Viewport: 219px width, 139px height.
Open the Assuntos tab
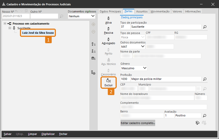click(x=142, y=11)
